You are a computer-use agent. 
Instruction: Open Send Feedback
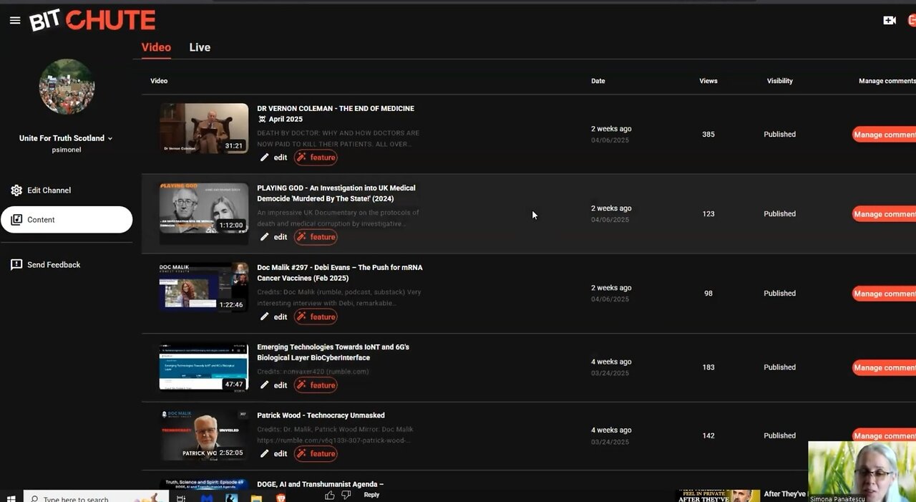pos(46,265)
